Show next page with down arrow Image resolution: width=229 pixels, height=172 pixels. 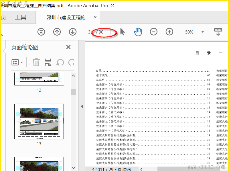point(73,32)
